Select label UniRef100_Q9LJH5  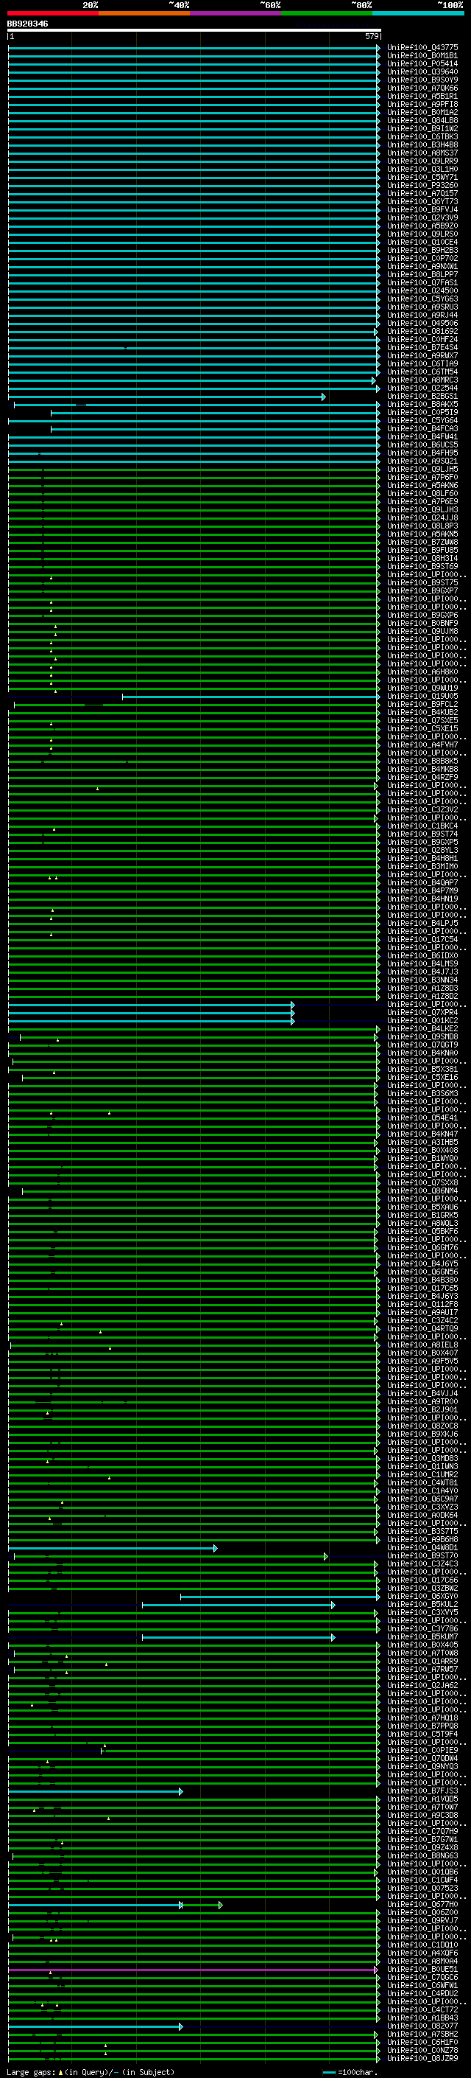coord(422,470)
